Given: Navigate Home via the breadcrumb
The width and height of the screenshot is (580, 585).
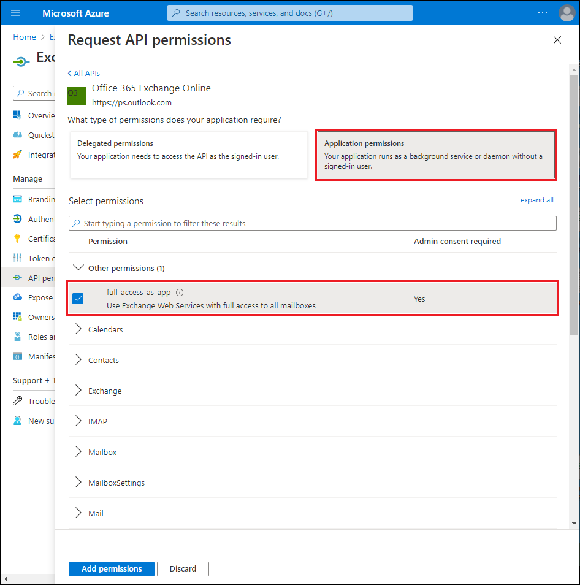Looking at the screenshot, I should point(25,37).
